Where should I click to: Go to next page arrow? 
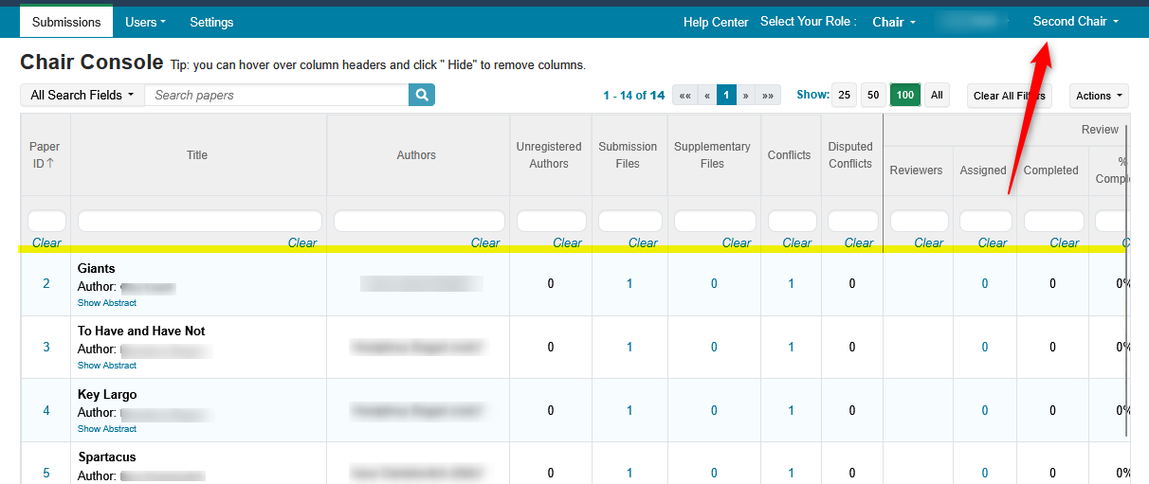[x=746, y=96]
